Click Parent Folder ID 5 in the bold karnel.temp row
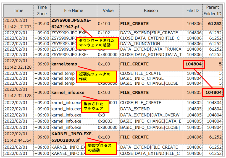The height and width of the screenshot is (158, 226). (x=220, y=64)
